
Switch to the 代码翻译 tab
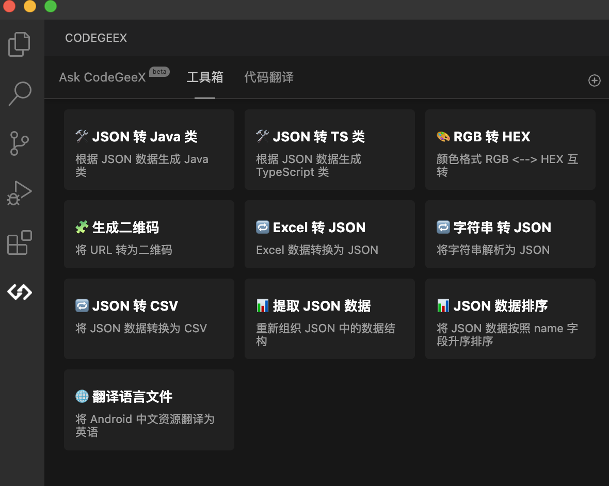(x=268, y=77)
